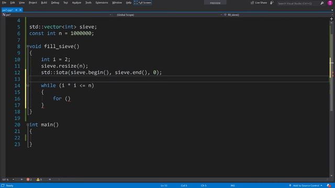Image resolution: width=335 pixels, height=188 pixels.
Task: Open the user account avatar
Action: tap(330, 3)
